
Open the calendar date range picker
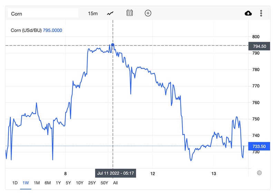pos(130,13)
